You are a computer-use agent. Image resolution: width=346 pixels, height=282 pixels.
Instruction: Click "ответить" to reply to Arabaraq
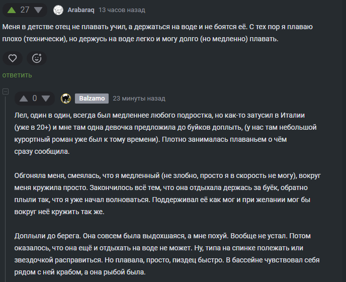coord(17,75)
